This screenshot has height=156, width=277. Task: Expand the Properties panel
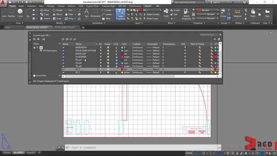coord(199,23)
